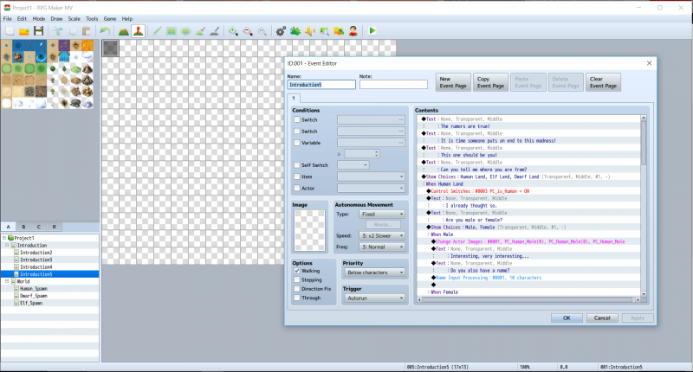Open the Plugin Manager puzzle icon
693x372 pixels.
pyautogui.click(x=295, y=31)
